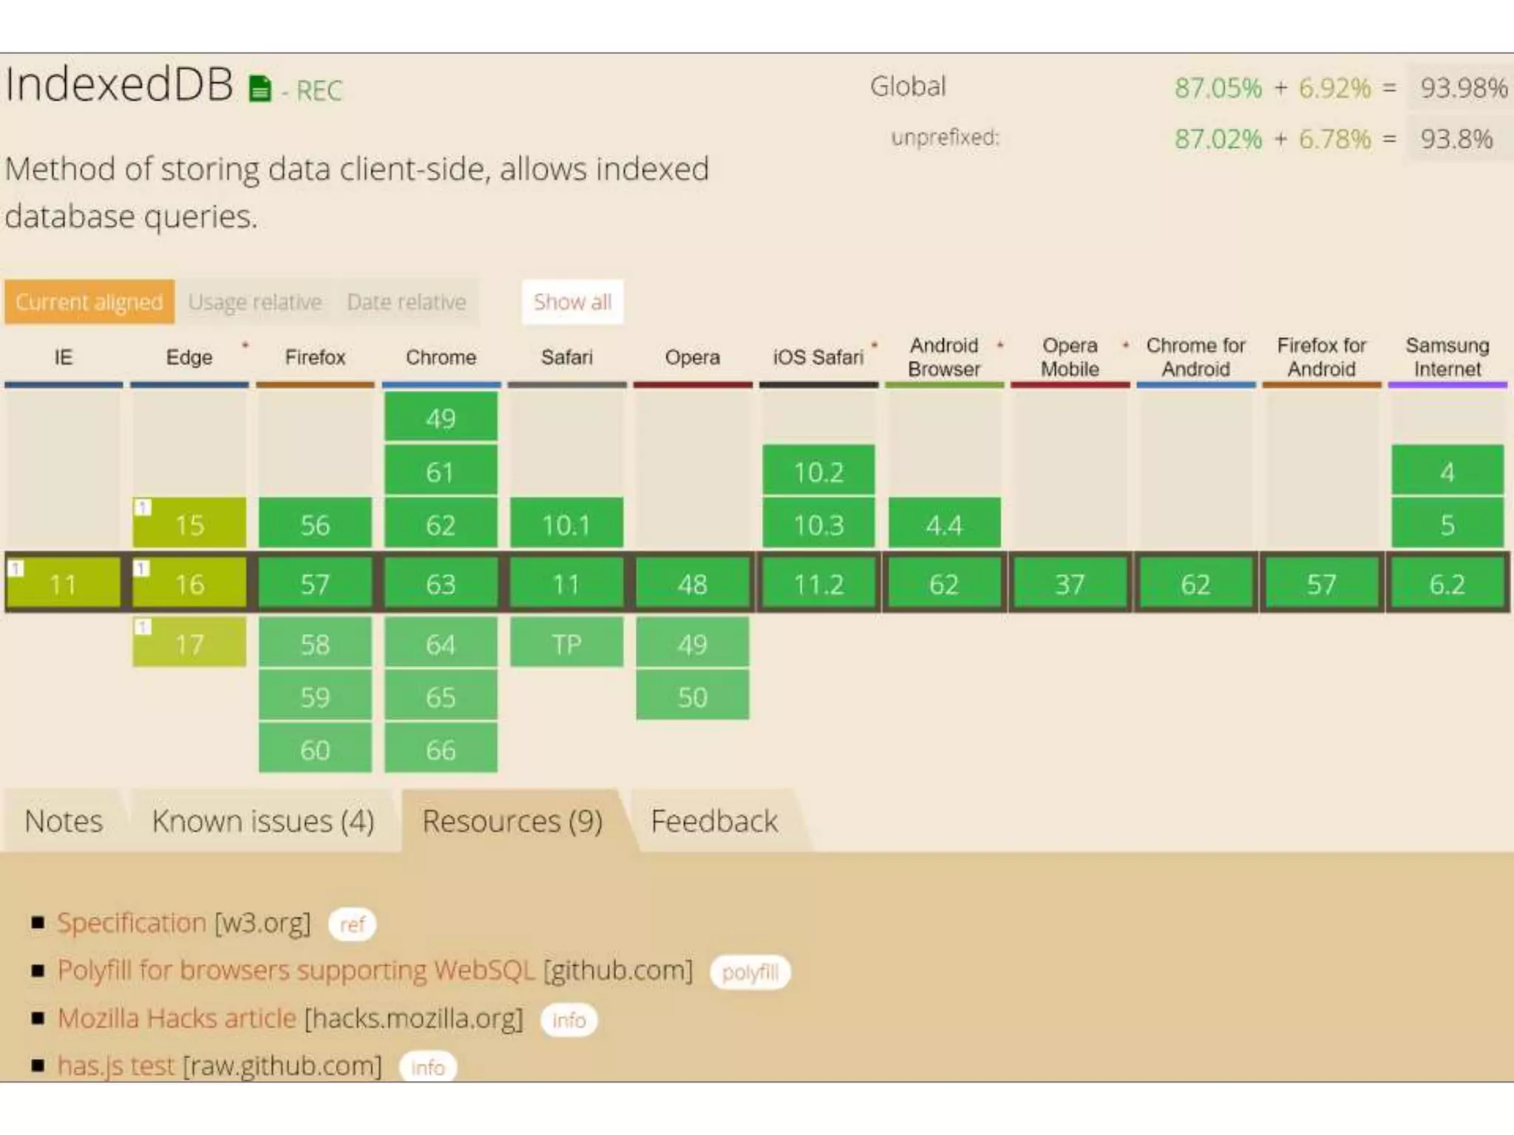
Task: Click info tag beside Mozilla Hacks article
Action: 569,1020
